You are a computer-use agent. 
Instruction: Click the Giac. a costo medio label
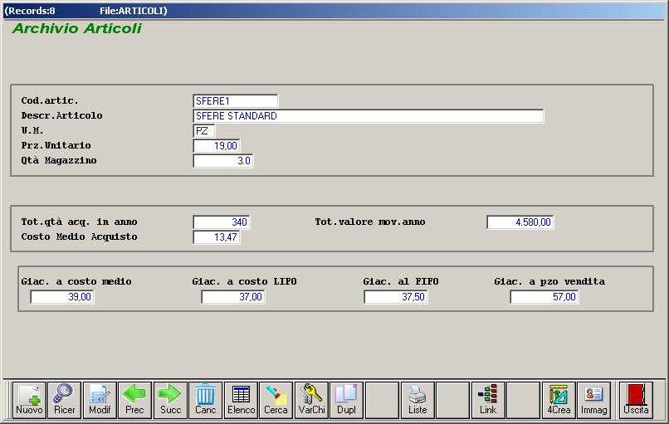(x=76, y=281)
